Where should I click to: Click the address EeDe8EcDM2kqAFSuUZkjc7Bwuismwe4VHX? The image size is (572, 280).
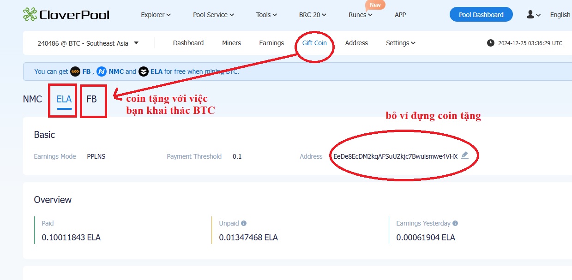click(396, 156)
